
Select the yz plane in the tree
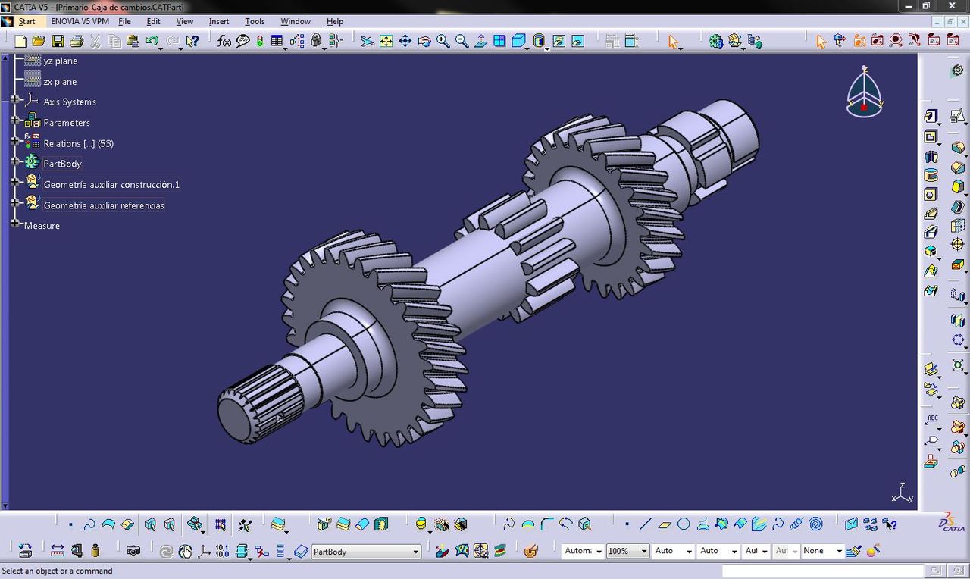[61, 61]
